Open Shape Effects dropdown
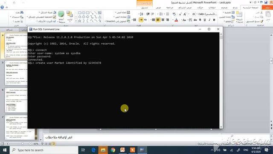Screen dimensions: 273x154 click(x=46, y=21)
